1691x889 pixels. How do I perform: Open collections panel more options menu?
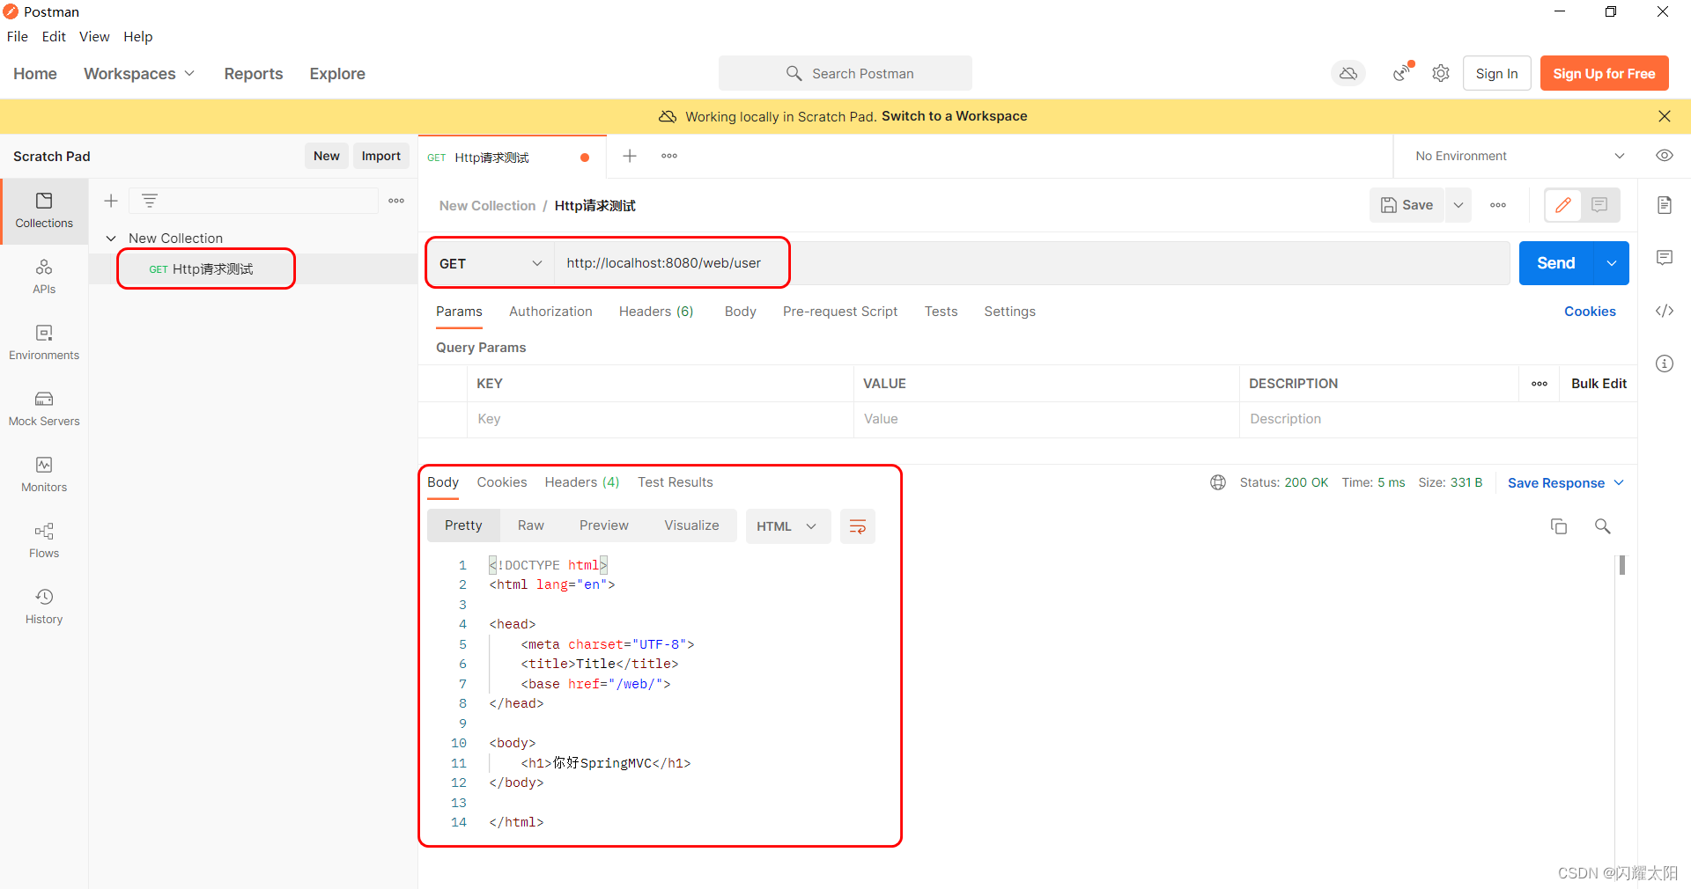coord(396,201)
